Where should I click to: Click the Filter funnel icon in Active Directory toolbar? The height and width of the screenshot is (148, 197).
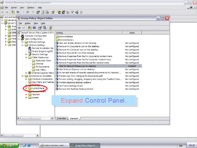(72, 12)
